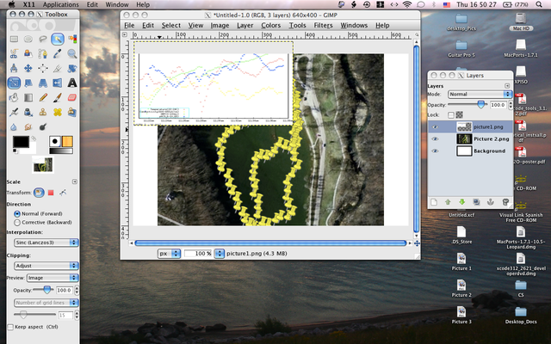Choose the Alignment tool
The width and height of the screenshot is (551, 344).
click(x=43, y=68)
